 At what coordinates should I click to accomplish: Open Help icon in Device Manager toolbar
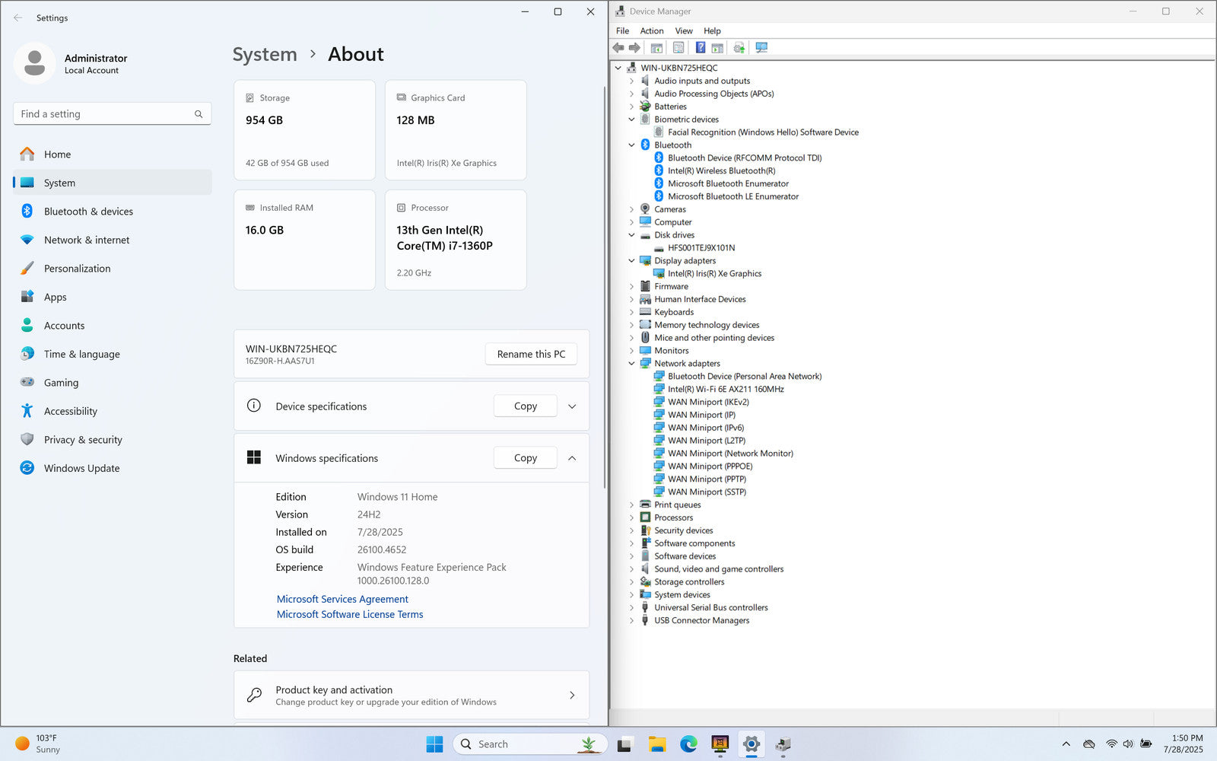click(701, 48)
